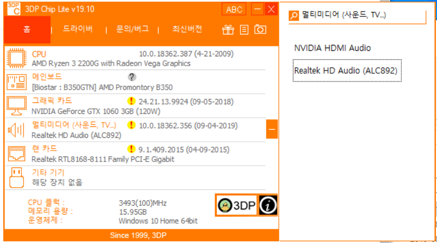Click the USB other devices icon
Viewport: 437px width, 243px height.
(16, 177)
